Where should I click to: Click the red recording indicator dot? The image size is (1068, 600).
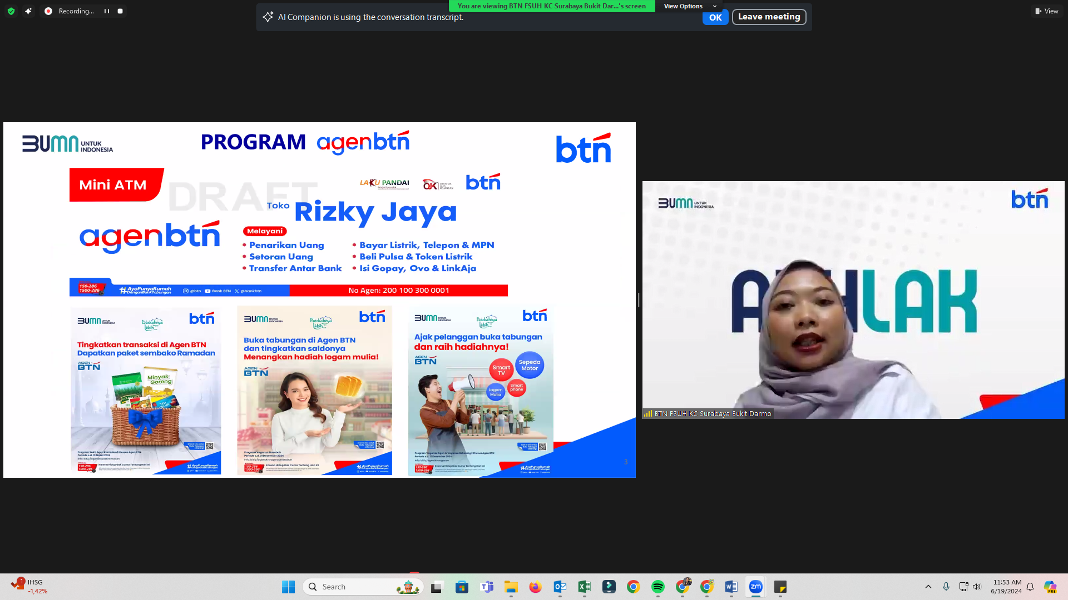tap(48, 11)
